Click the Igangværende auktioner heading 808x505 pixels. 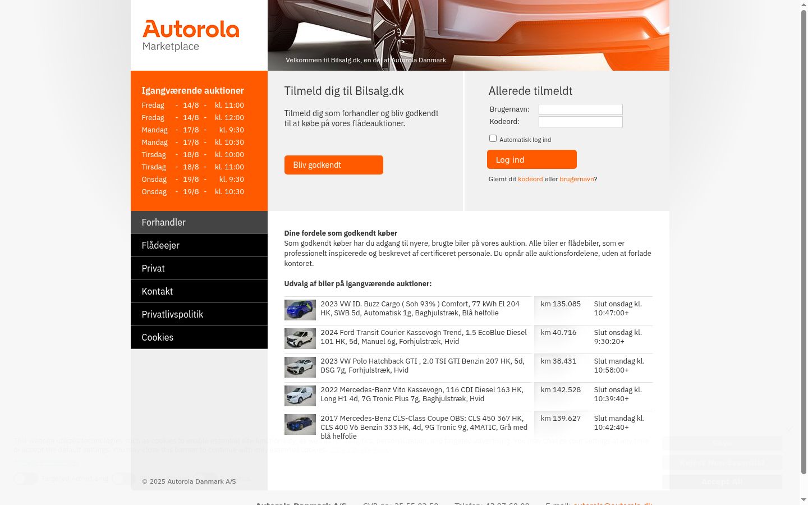(192, 91)
